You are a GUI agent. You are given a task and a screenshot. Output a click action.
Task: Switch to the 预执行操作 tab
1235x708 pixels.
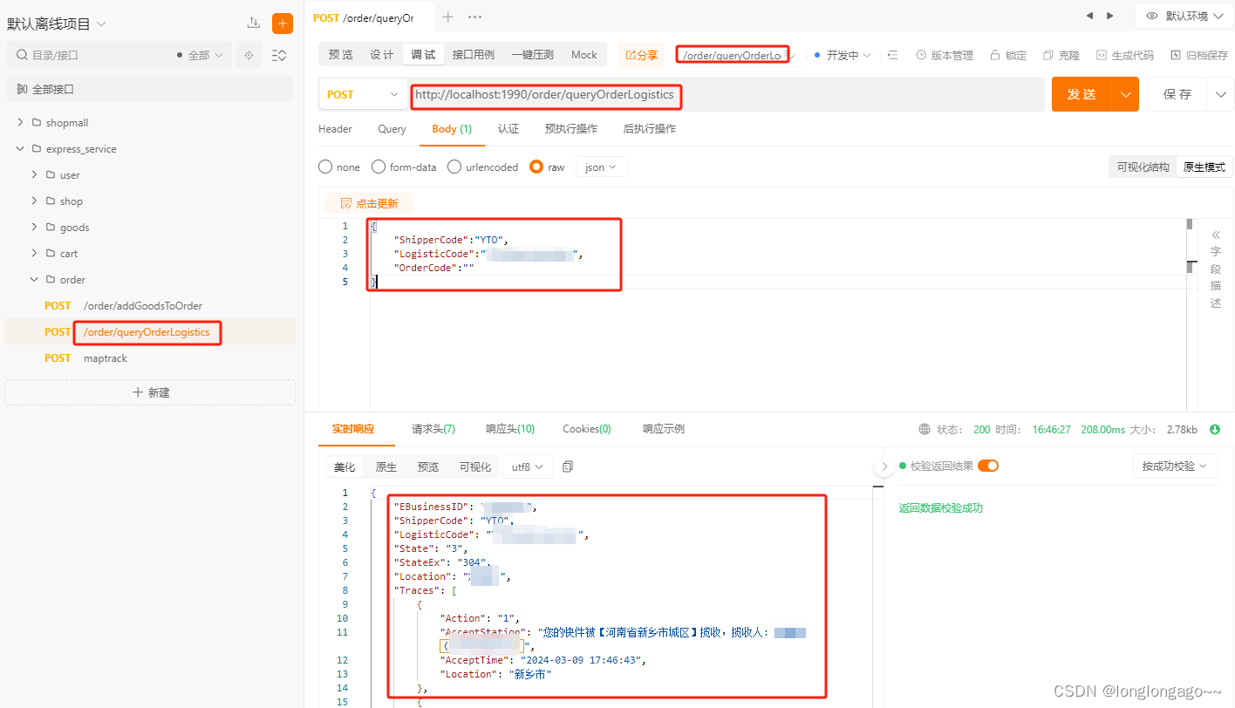click(x=571, y=129)
